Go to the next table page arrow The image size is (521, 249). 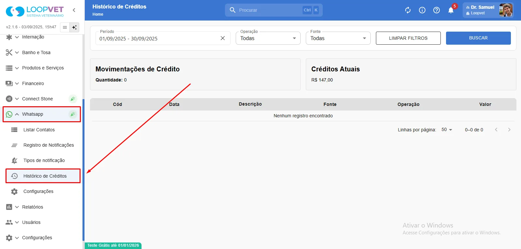pyautogui.click(x=509, y=130)
